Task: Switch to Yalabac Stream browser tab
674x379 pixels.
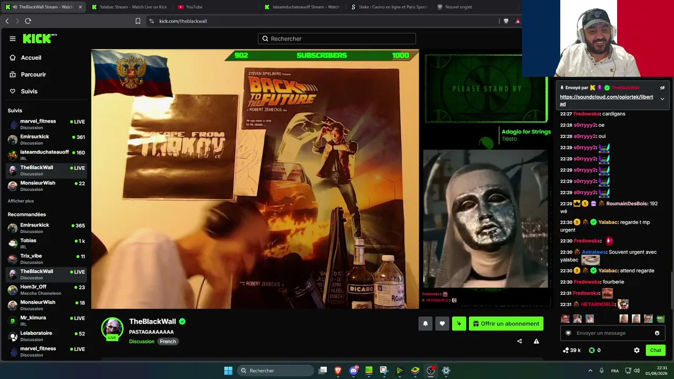Action: (129, 7)
